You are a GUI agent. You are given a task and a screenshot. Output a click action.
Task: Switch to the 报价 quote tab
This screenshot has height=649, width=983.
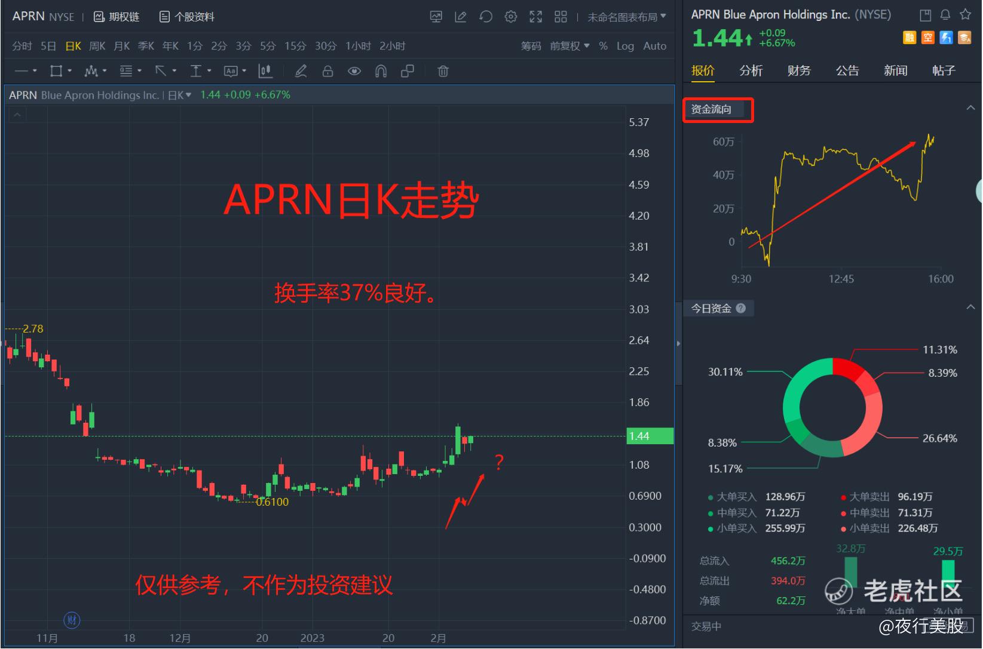(703, 70)
